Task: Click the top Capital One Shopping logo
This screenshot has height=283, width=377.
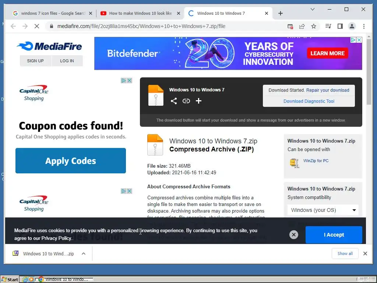Action: click(34, 93)
